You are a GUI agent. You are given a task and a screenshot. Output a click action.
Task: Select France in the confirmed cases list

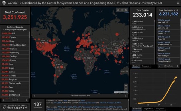tap(15, 49)
